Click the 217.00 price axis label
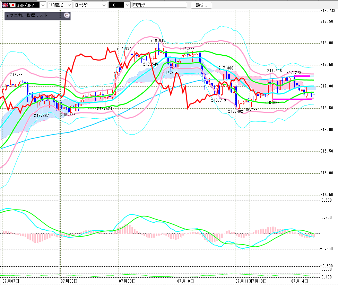The height and width of the screenshot is (285, 338). click(327, 86)
